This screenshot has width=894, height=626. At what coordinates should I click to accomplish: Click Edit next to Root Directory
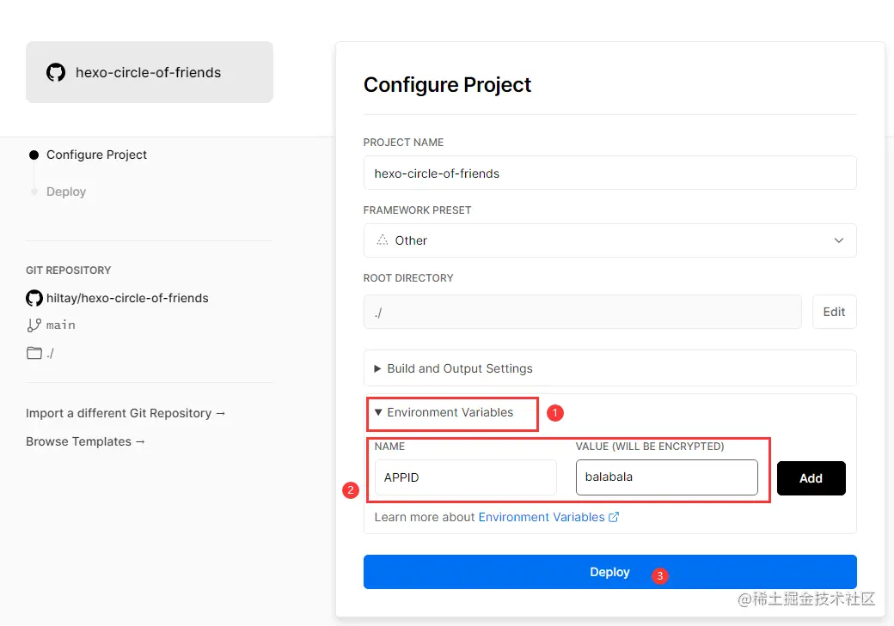tap(834, 312)
